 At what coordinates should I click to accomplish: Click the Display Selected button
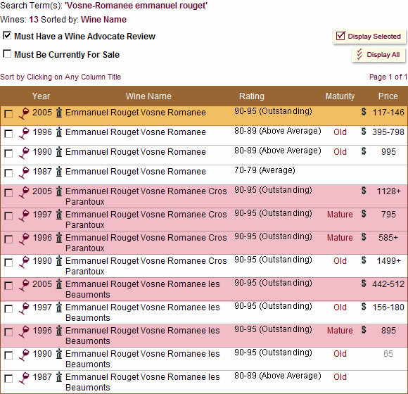tap(369, 37)
